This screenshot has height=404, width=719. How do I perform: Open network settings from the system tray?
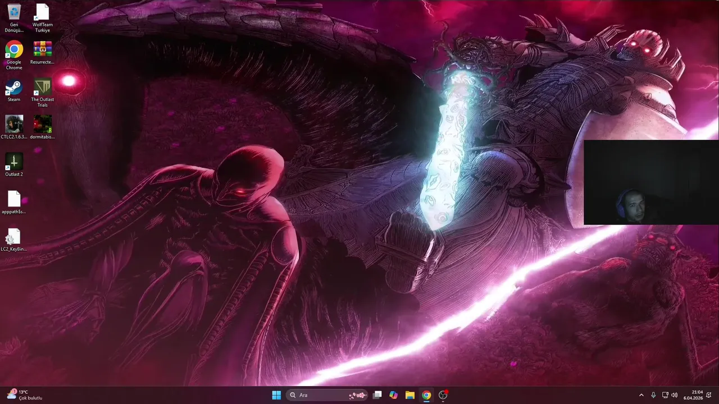click(665, 395)
